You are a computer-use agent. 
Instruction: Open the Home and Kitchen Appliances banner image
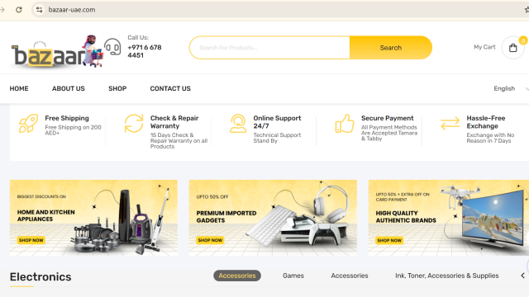(x=93, y=218)
